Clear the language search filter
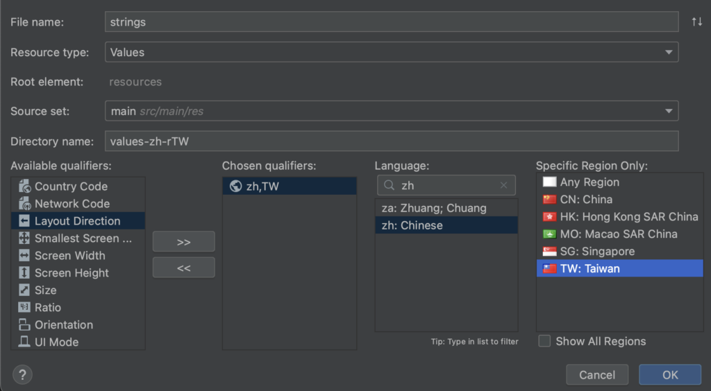This screenshot has width=711, height=391. pyautogui.click(x=504, y=186)
